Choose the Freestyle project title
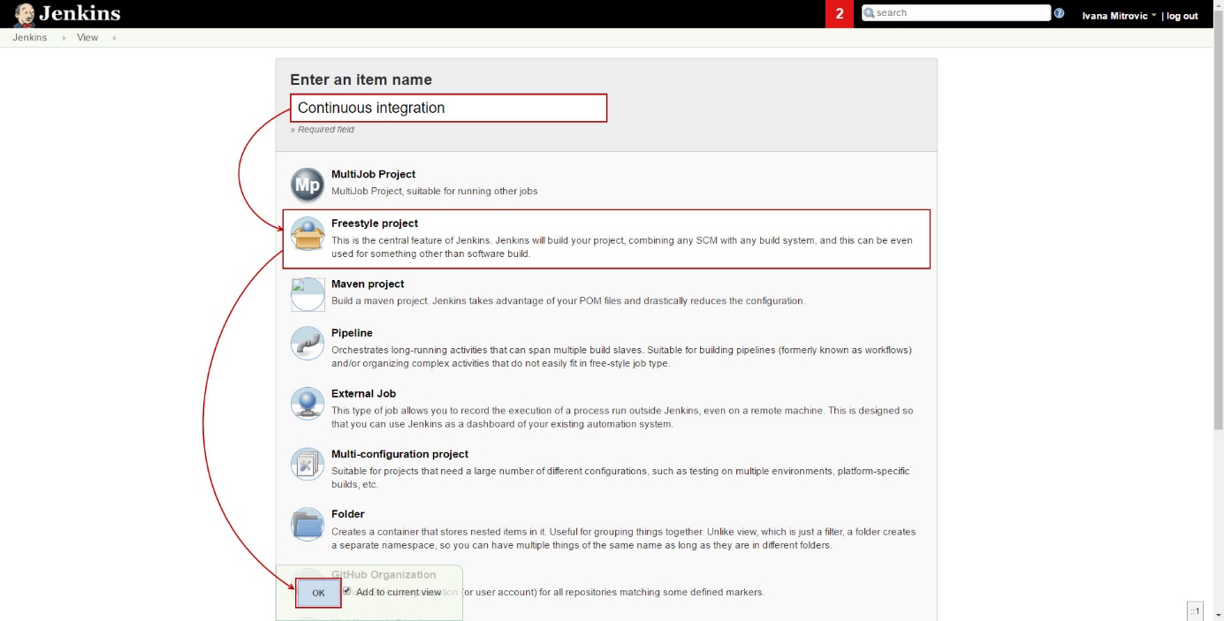This screenshot has width=1224, height=621. pos(375,223)
